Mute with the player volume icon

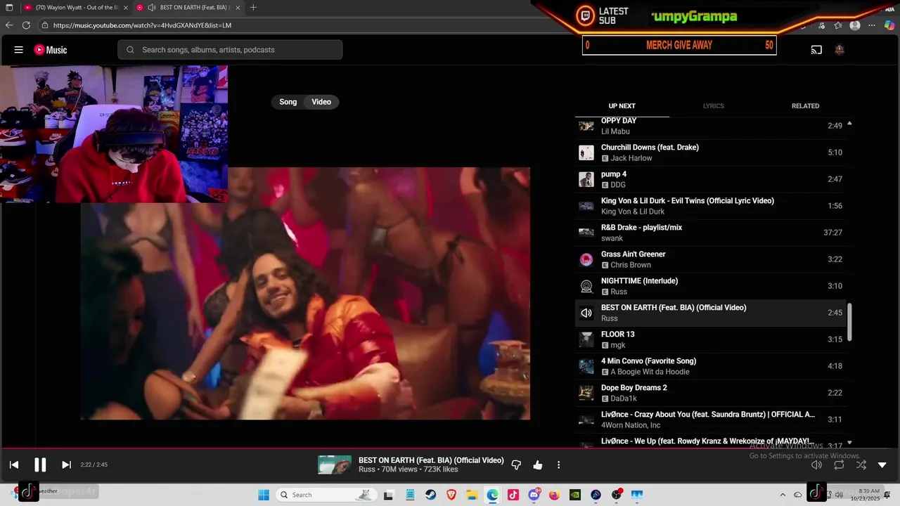coord(816,465)
